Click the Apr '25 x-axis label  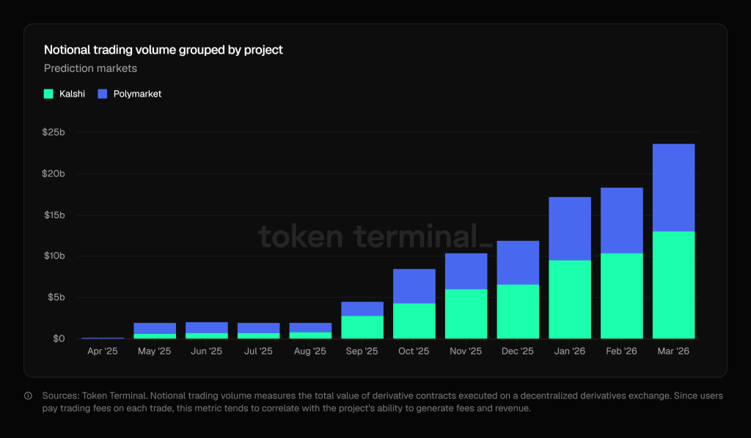102,352
